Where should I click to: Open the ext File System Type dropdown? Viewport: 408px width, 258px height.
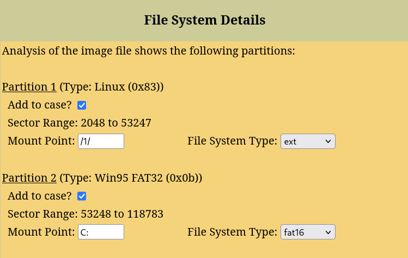pos(308,142)
